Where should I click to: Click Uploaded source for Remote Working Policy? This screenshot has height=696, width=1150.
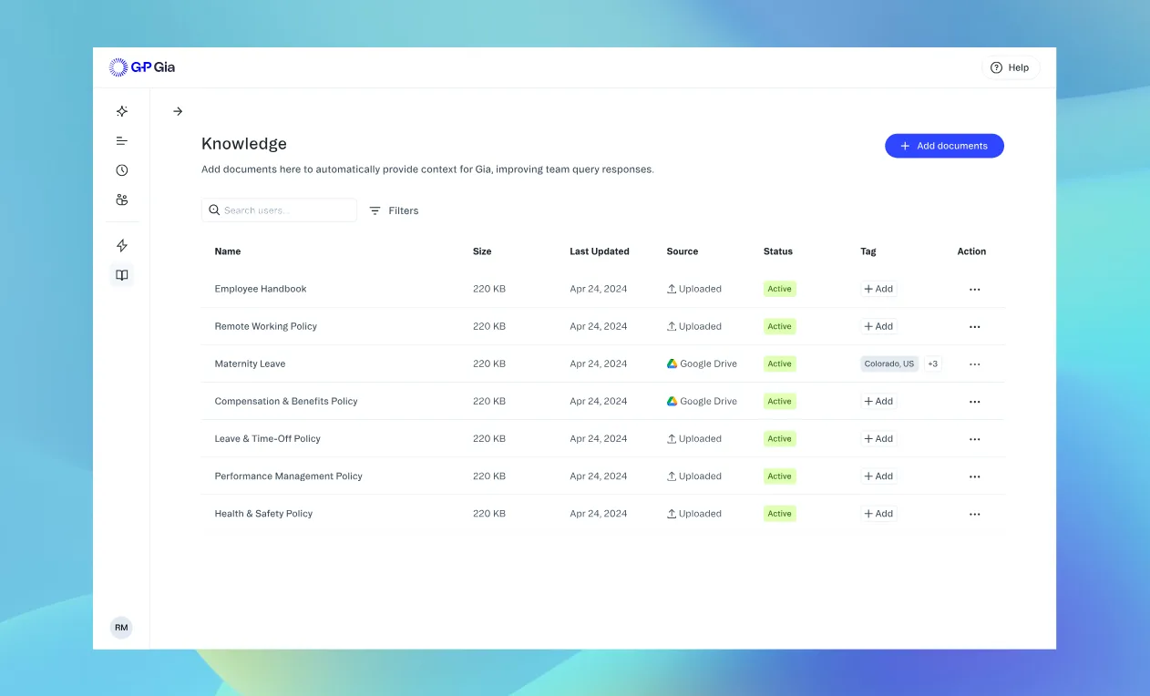[x=694, y=326]
